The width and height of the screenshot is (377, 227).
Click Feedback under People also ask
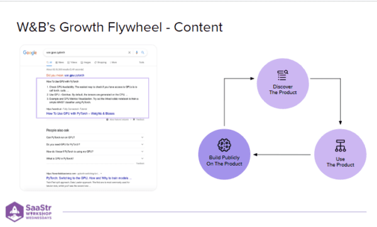click(x=140, y=164)
